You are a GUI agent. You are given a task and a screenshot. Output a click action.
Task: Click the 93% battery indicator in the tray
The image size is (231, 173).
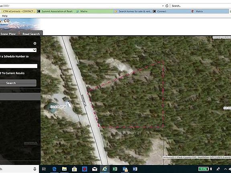(x=204, y=169)
